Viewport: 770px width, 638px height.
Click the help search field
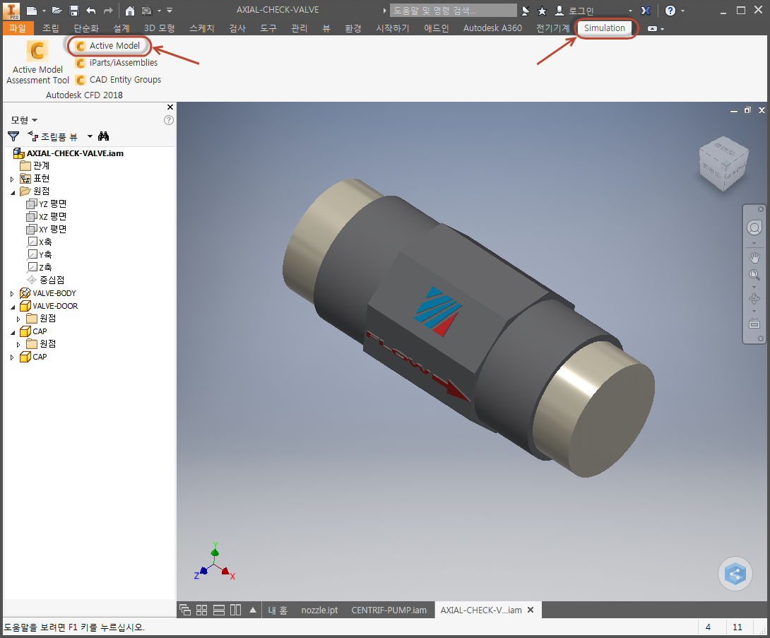coord(453,11)
